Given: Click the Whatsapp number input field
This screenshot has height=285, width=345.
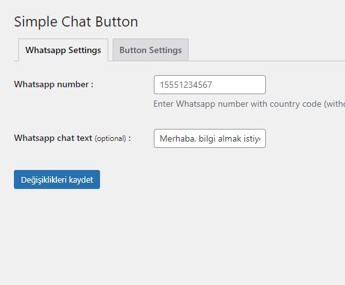Looking at the screenshot, I should [x=210, y=85].
